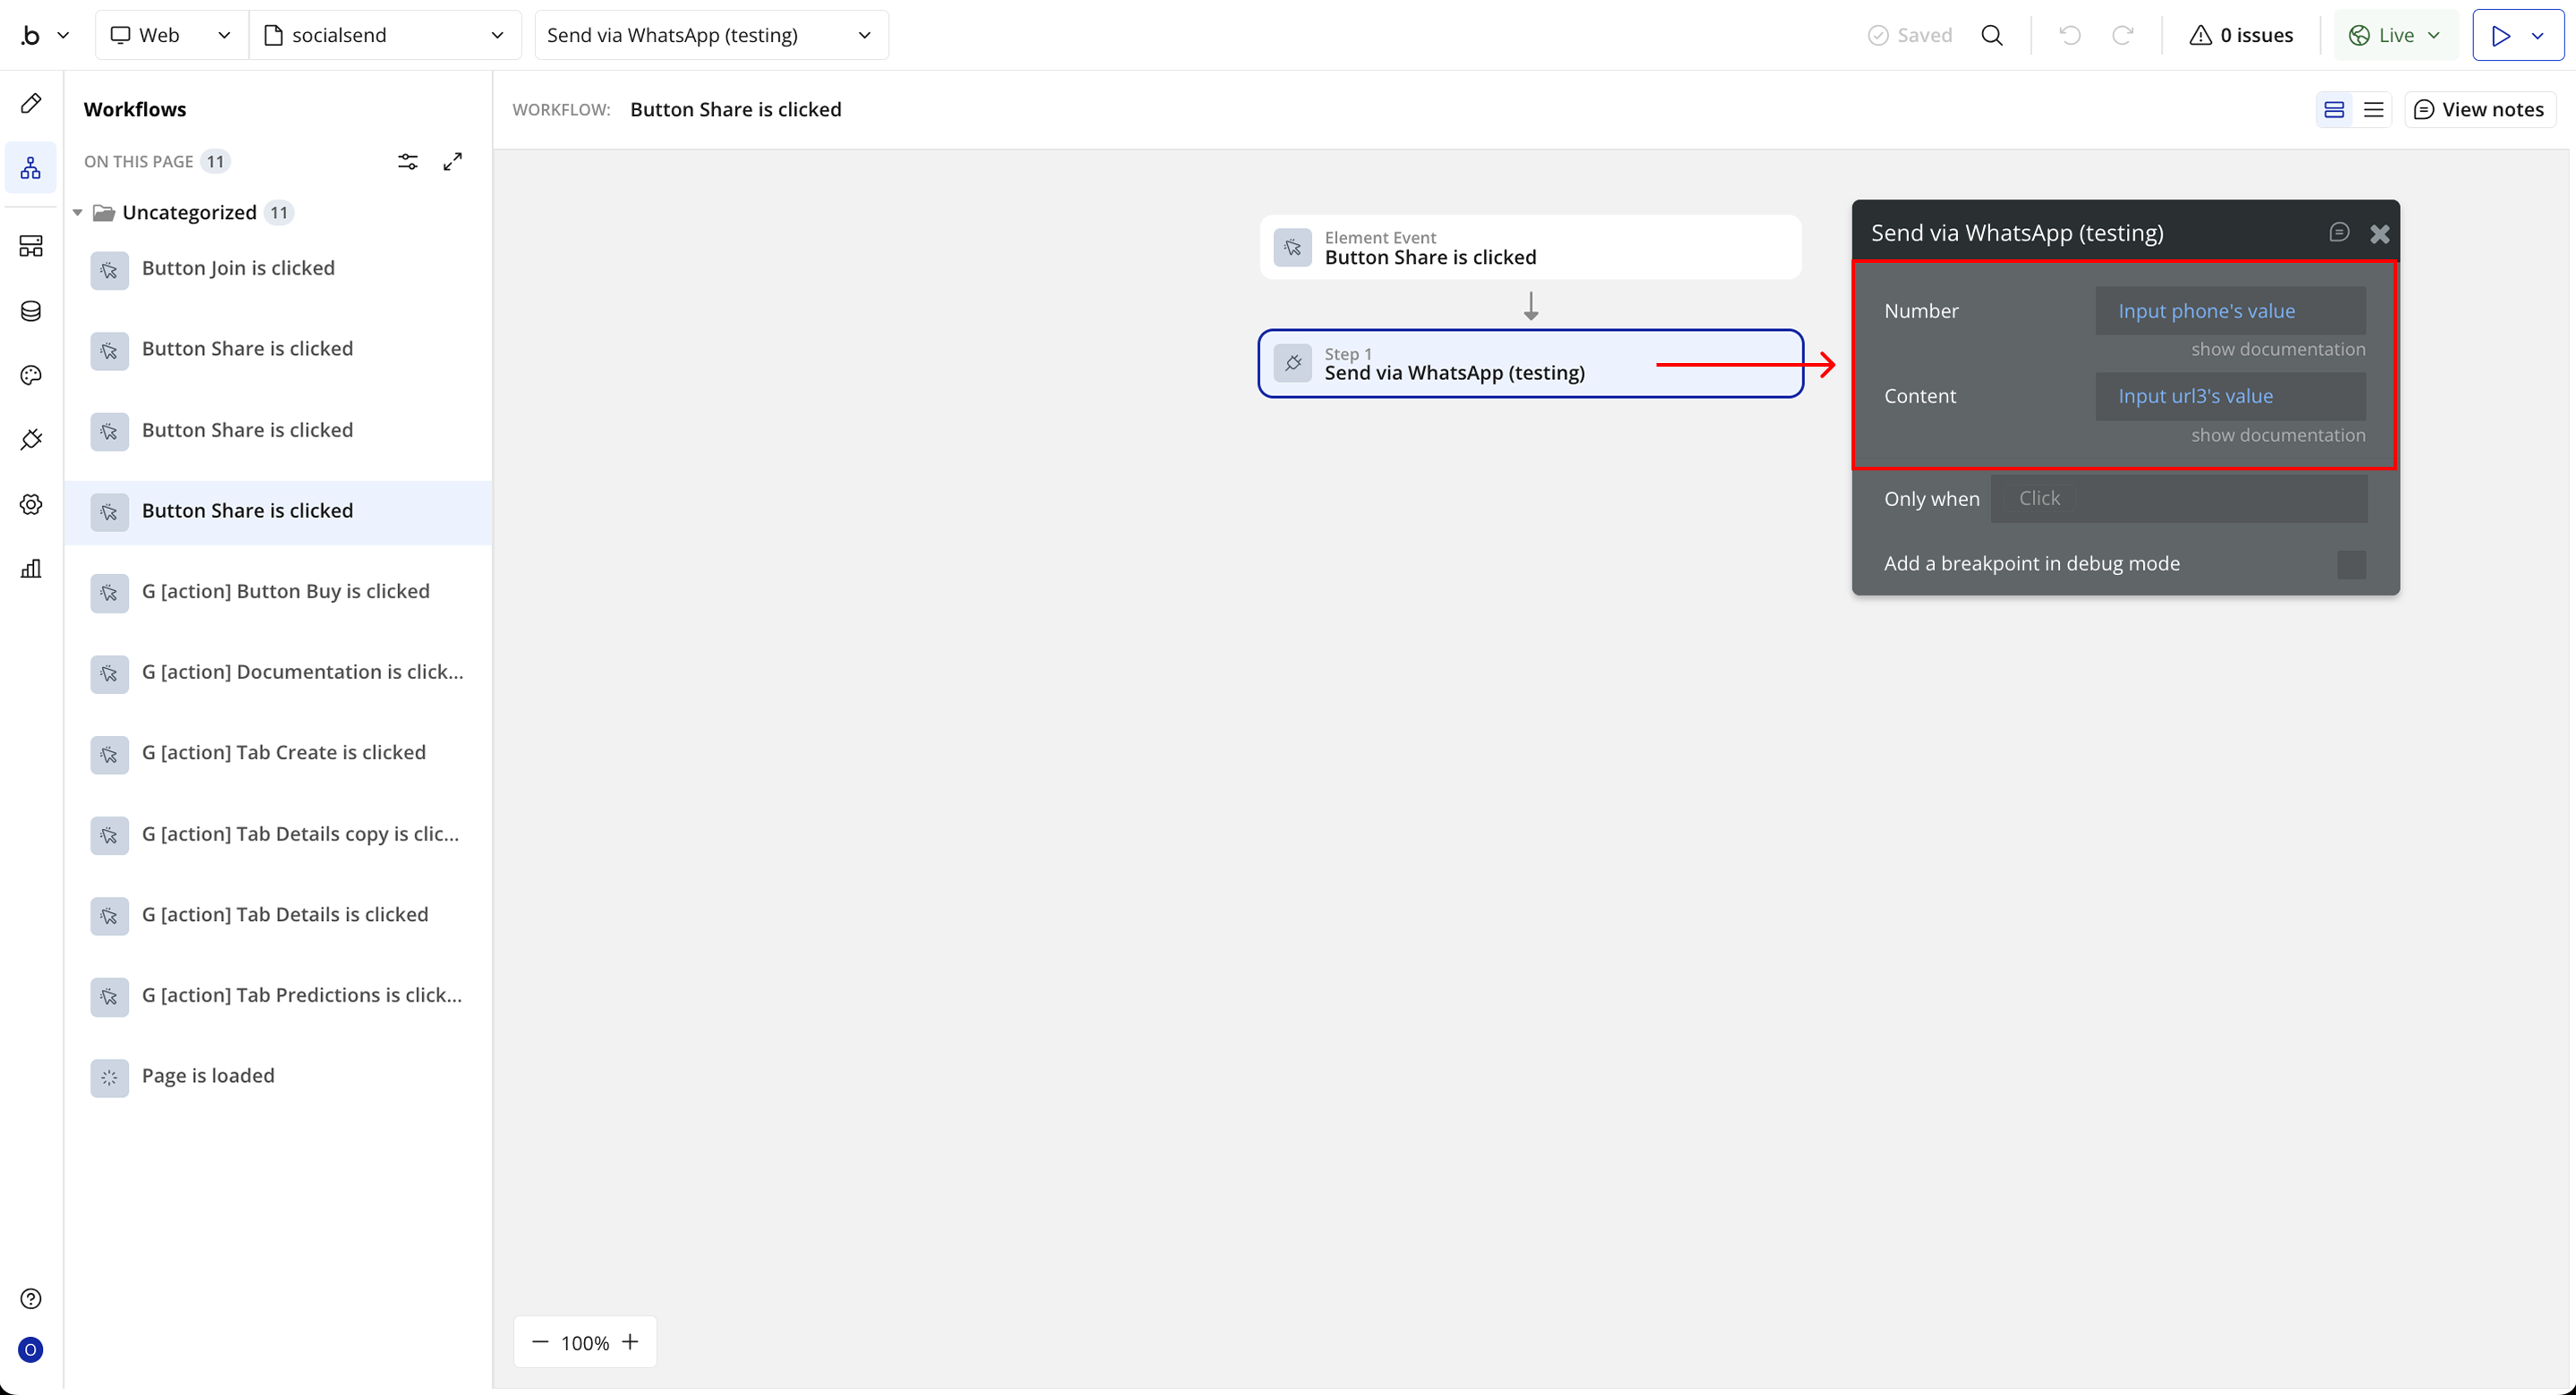Image resolution: width=2576 pixels, height=1395 pixels.
Task: Click the search magnifier icon in top bar
Action: [x=1992, y=35]
